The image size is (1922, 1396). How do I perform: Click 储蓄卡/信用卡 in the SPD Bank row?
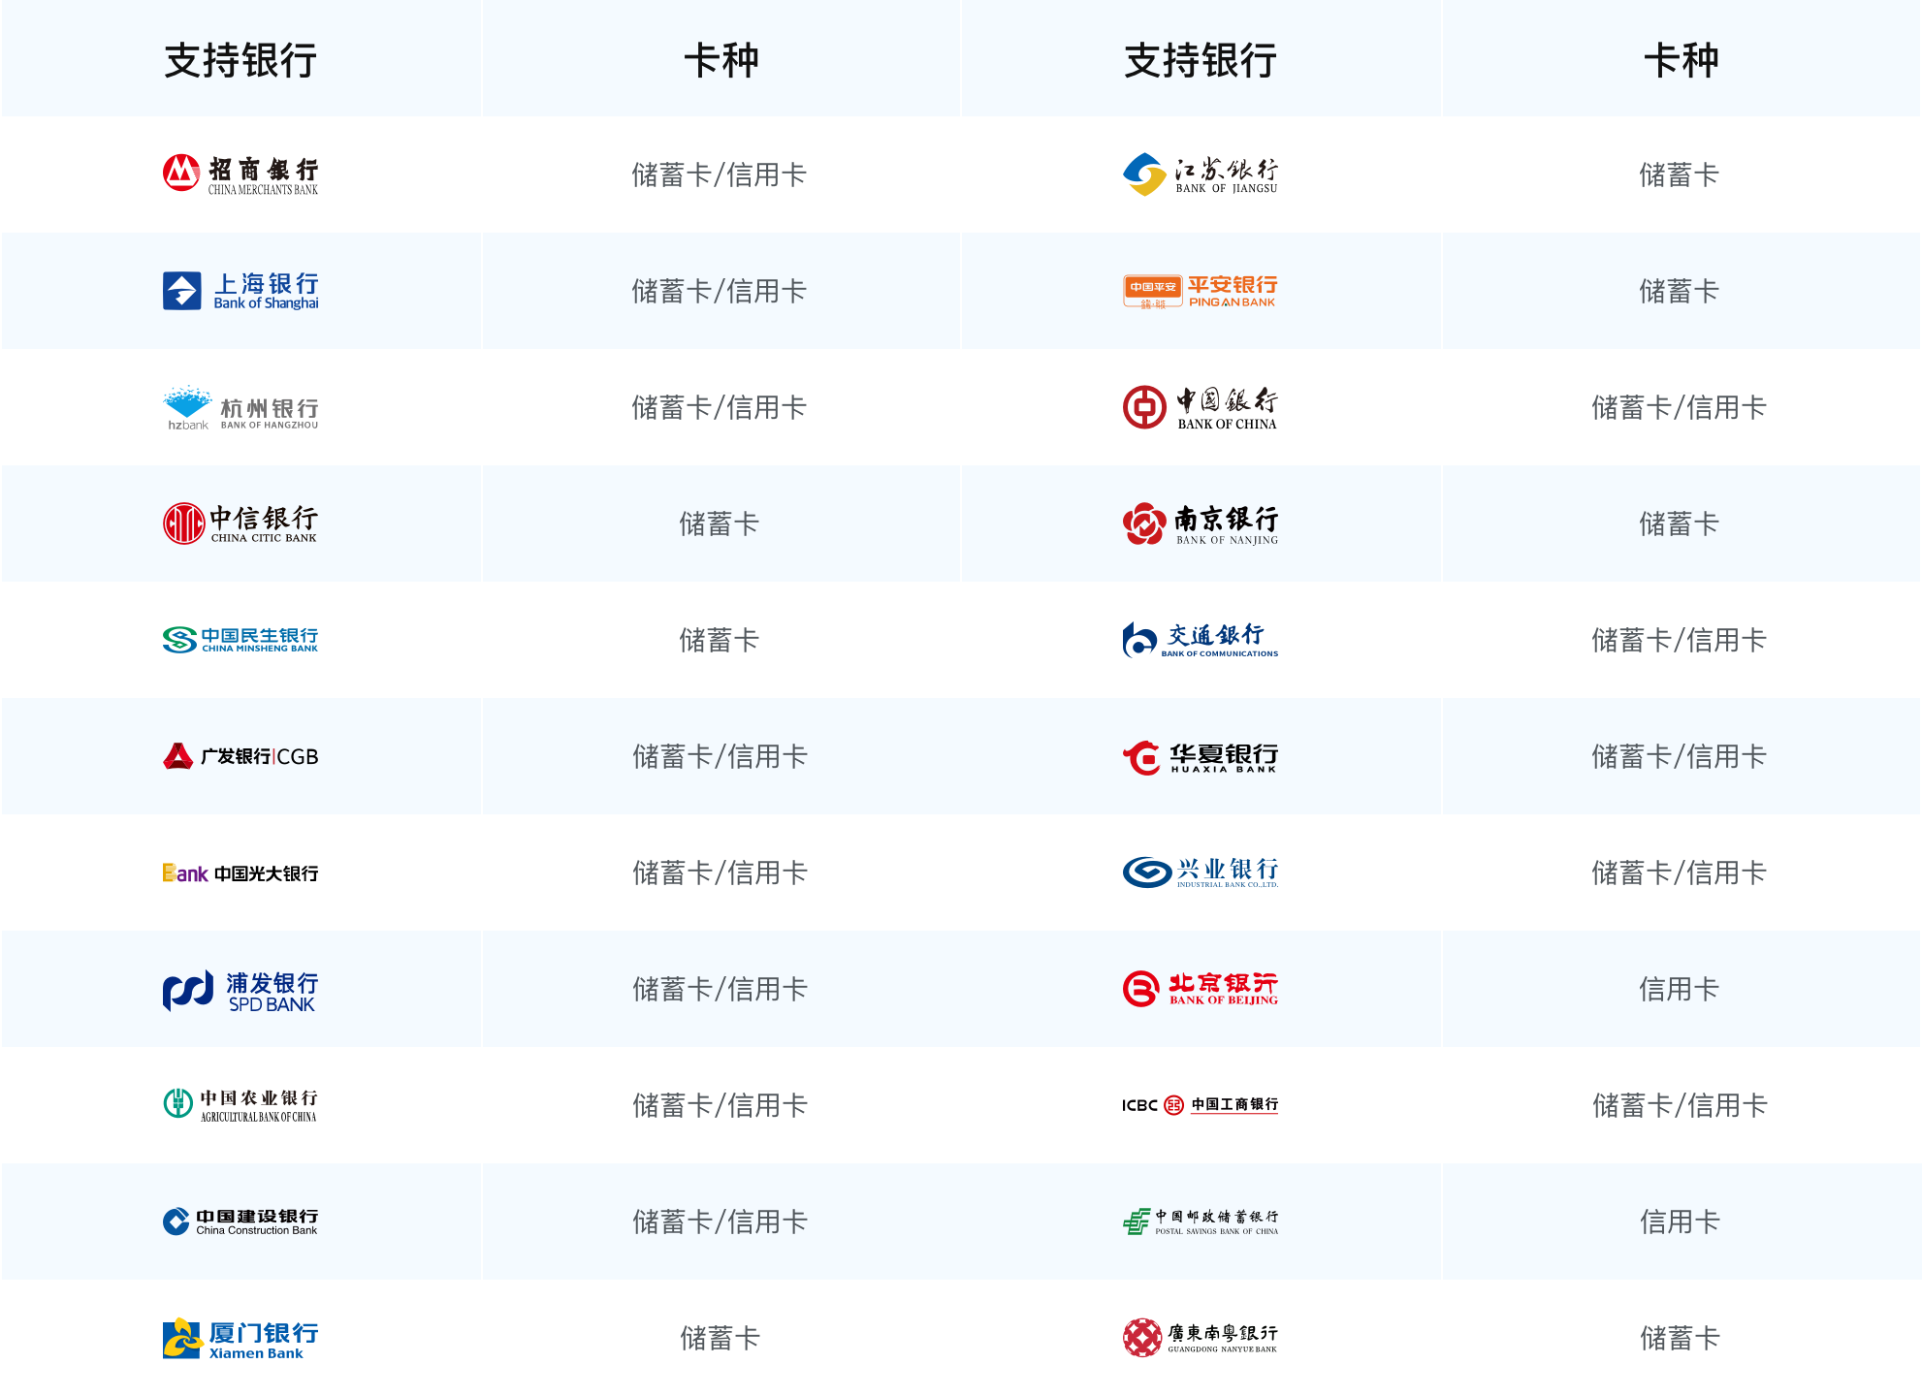[x=720, y=989]
